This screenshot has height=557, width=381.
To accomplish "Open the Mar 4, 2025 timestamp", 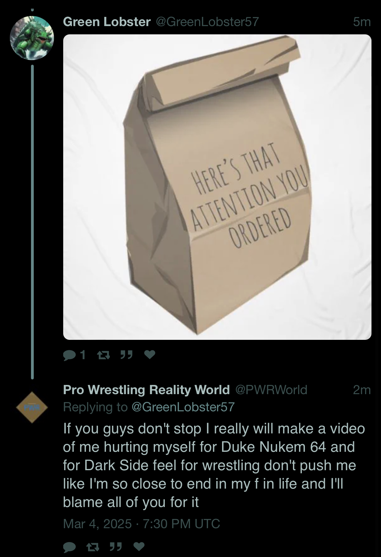I will click(x=141, y=524).
